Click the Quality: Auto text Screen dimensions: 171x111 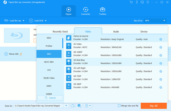point(142,39)
